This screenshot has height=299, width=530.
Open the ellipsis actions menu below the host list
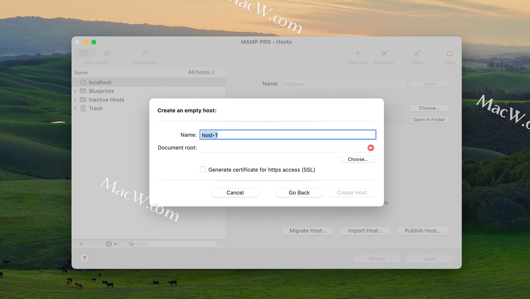(112, 244)
